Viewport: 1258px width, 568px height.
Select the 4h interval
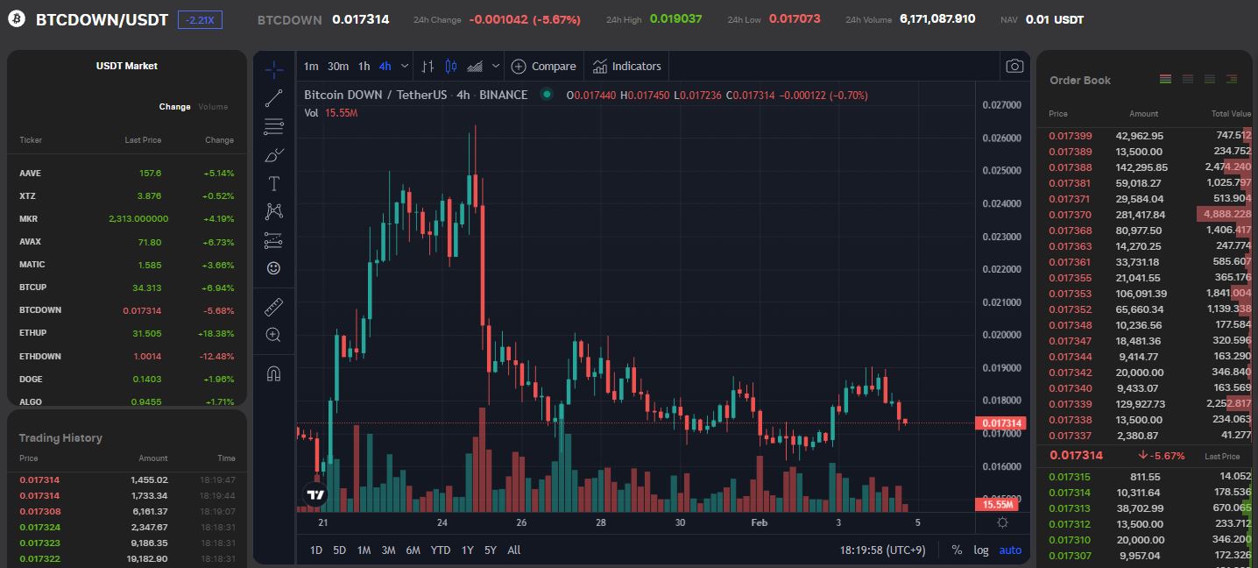385,66
